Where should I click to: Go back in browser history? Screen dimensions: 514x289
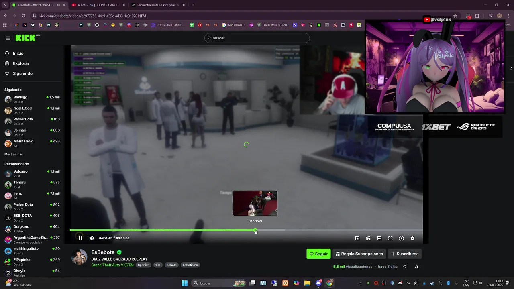point(6,16)
